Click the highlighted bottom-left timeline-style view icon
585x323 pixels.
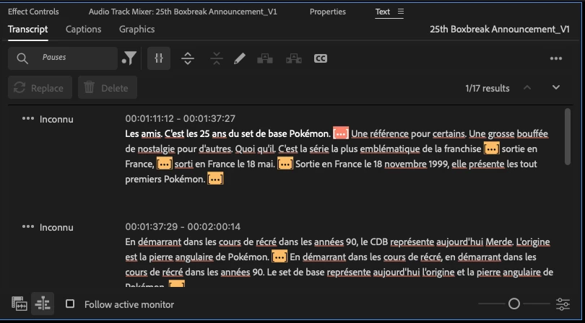[x=43, y=304]
